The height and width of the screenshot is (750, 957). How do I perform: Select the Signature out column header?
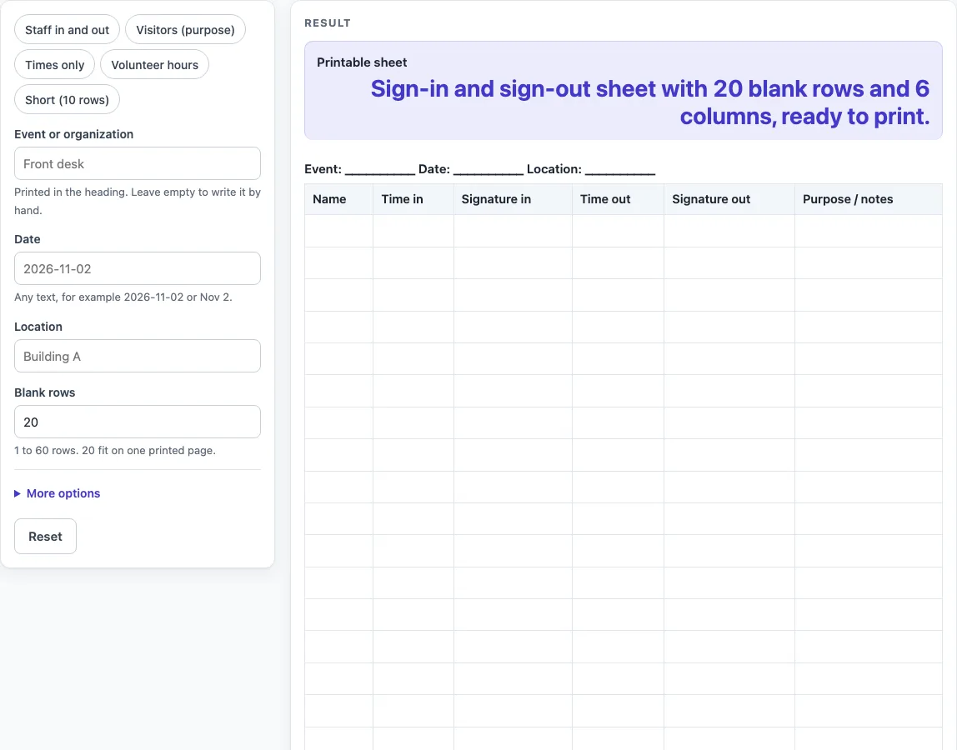[729, 199]
